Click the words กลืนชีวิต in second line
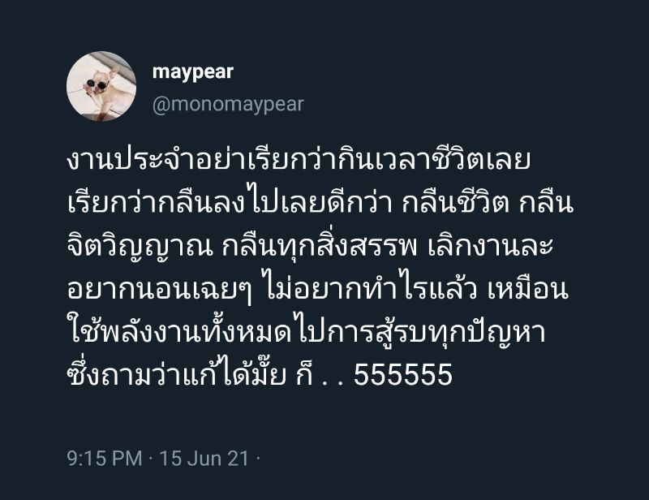649x500 pixels. click(455, 203)
